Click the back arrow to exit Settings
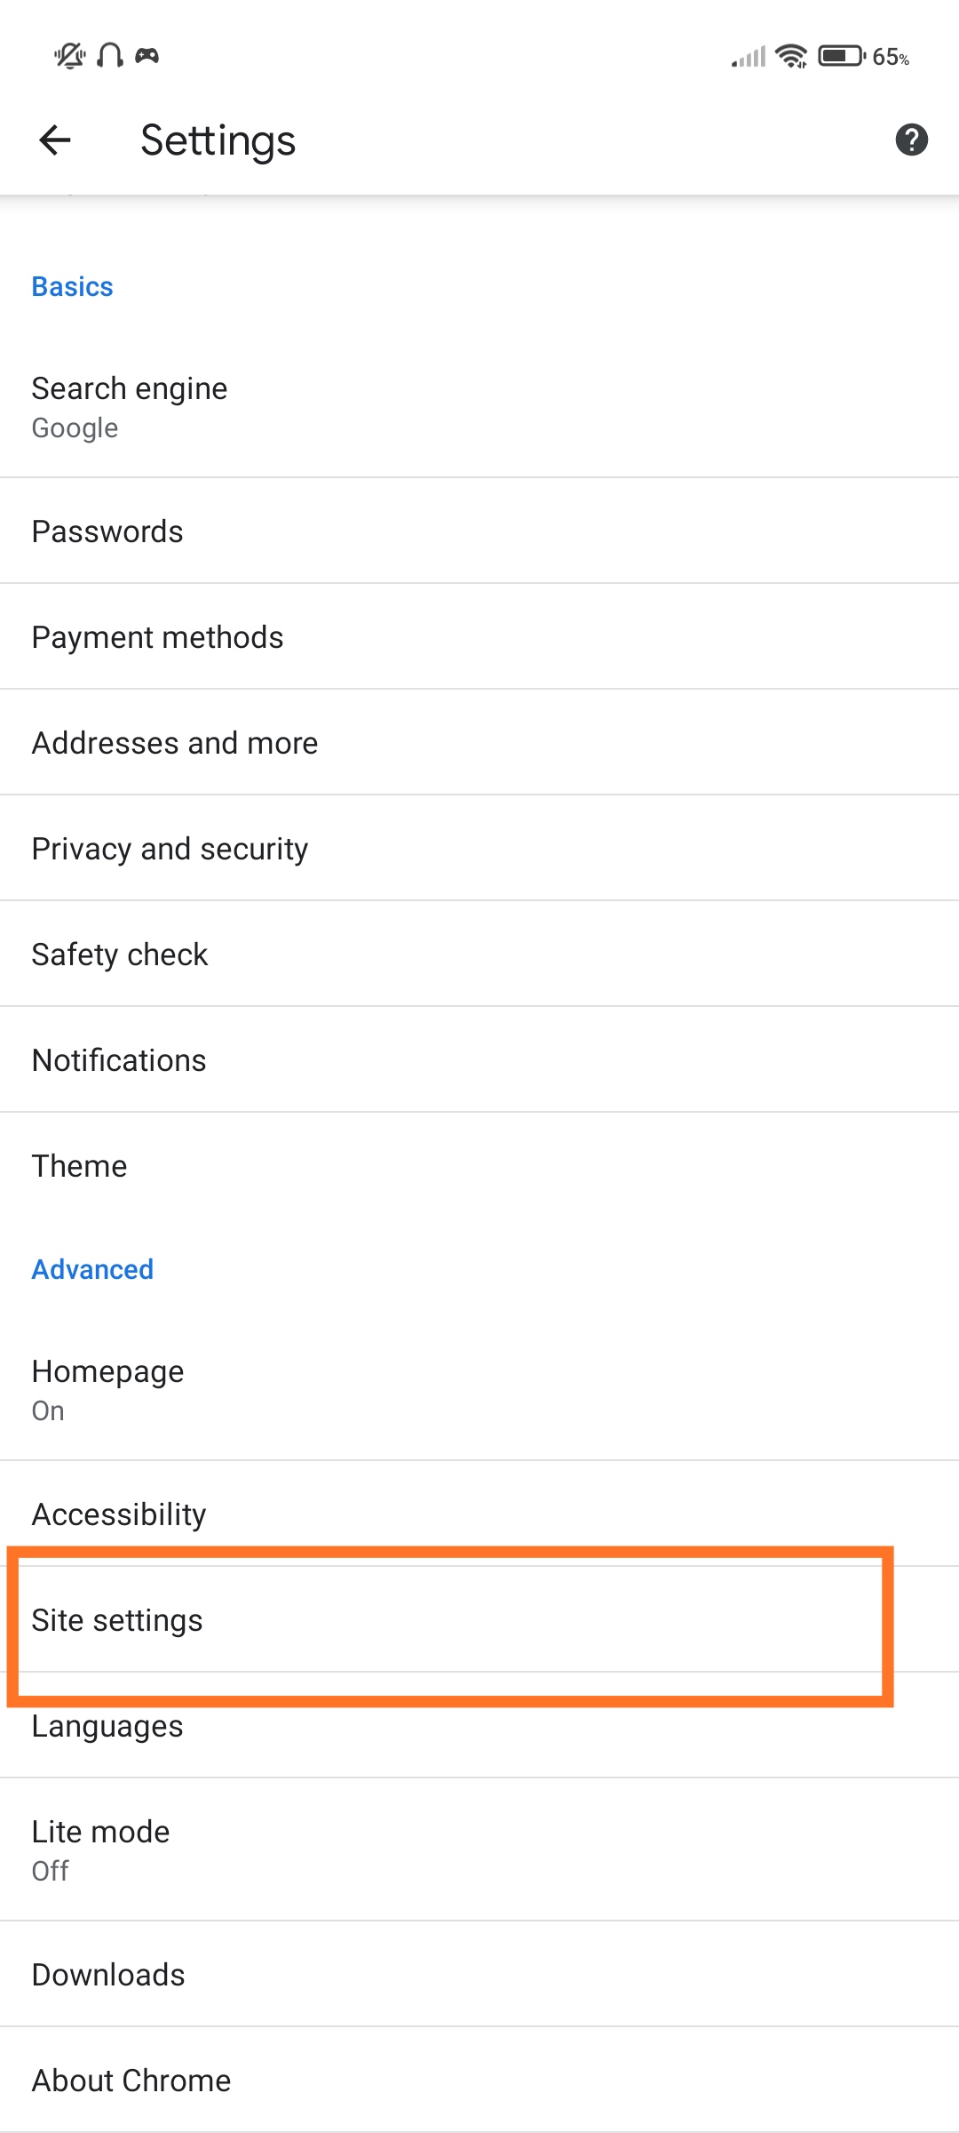 [x=55, y=140]
